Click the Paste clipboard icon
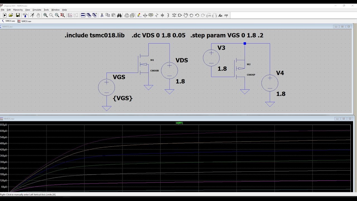The width and height of the screenshot is (357, 201). pos(114,15)
